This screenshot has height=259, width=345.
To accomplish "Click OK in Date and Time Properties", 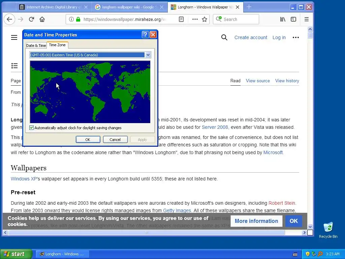I will [88, 140].
